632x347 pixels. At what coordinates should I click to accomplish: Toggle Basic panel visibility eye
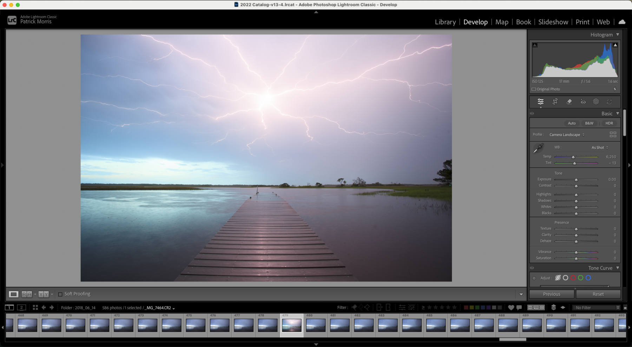coord(532,114)
